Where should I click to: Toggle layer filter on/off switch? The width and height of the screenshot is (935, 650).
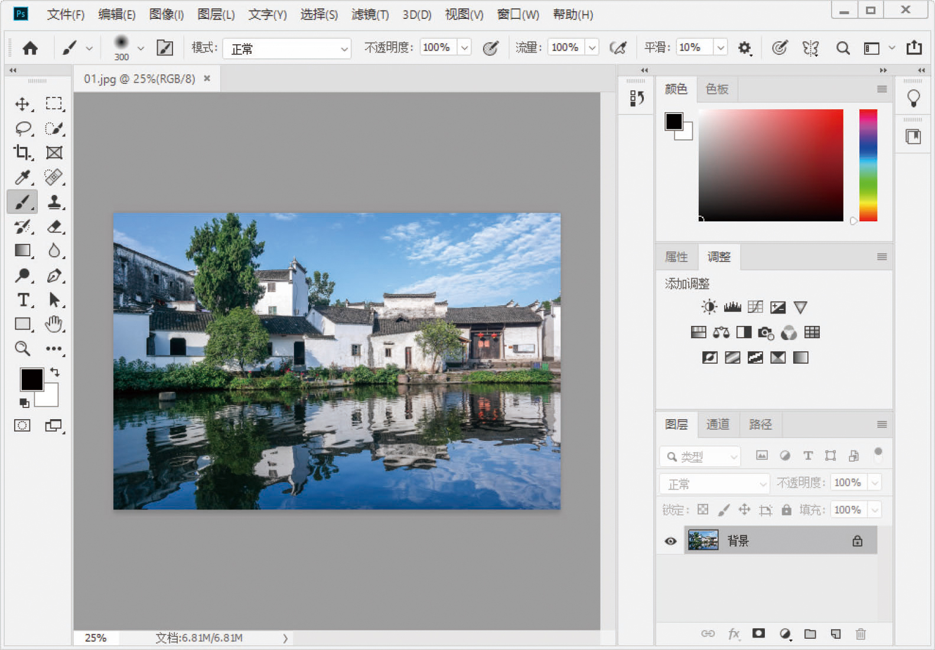878,455
